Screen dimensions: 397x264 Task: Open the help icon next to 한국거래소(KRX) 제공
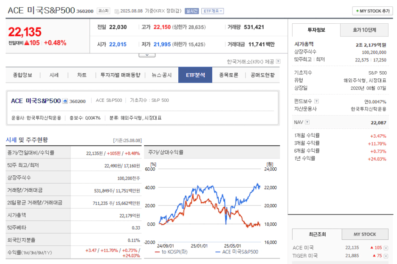[278, 61]
